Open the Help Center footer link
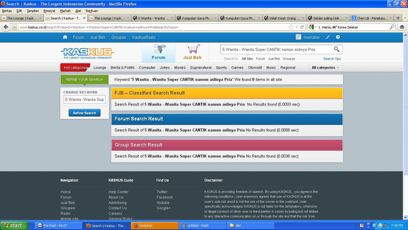The height and width of the screenshot is (230, 408). coord(119,192)
